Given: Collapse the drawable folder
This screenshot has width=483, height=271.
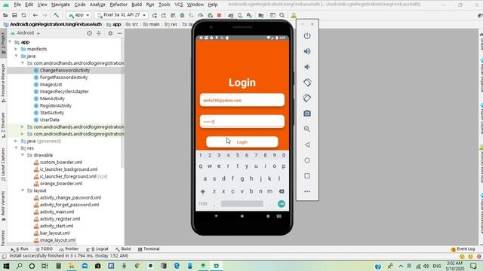Looking at the screenshot, I should (x=23, y=155).
